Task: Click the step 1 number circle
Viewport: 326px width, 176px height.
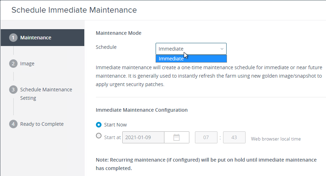Action: pos(13,38)
